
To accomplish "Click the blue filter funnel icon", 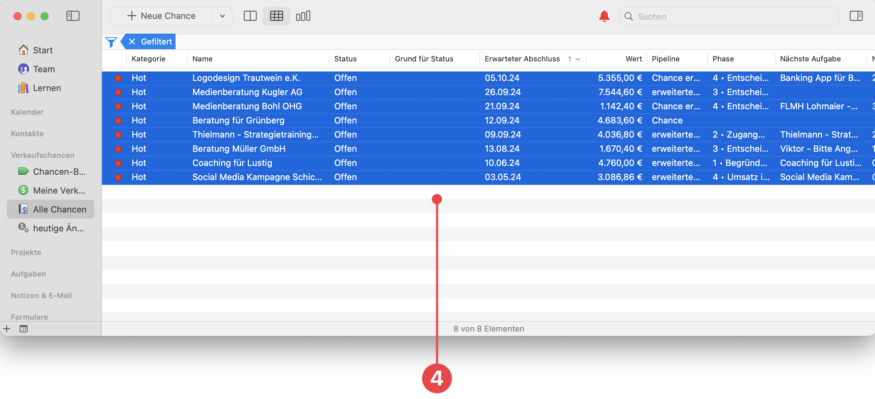I will click(x=111, y=42).
